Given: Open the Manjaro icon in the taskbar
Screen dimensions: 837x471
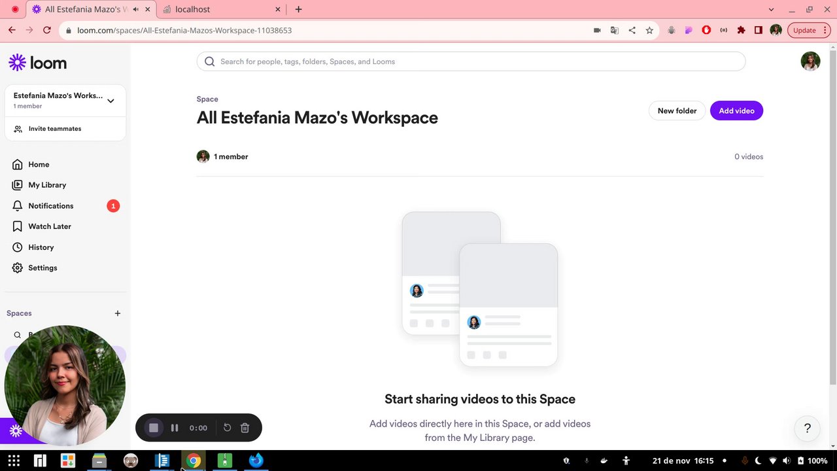Looking at the screenshot, I should coord(40,461).
